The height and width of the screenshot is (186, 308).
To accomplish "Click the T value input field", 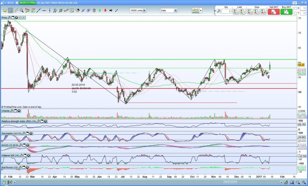I will 303,13.
